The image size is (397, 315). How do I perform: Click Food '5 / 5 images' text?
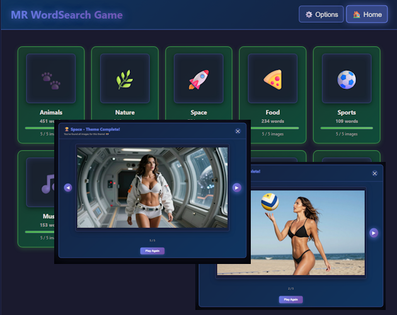pyautogui.click(x=273, y=134)
